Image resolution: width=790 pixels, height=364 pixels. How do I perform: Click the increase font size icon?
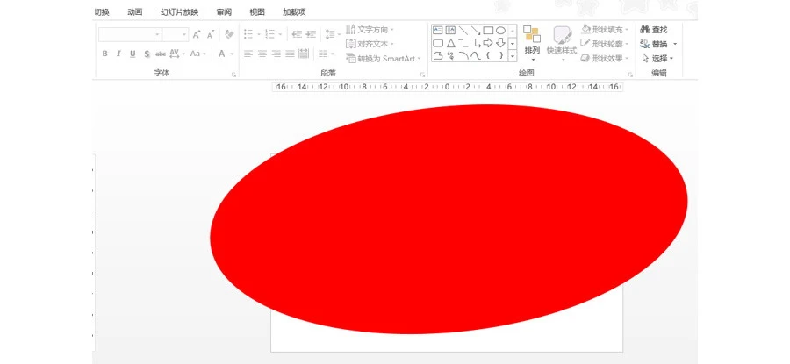197,34
